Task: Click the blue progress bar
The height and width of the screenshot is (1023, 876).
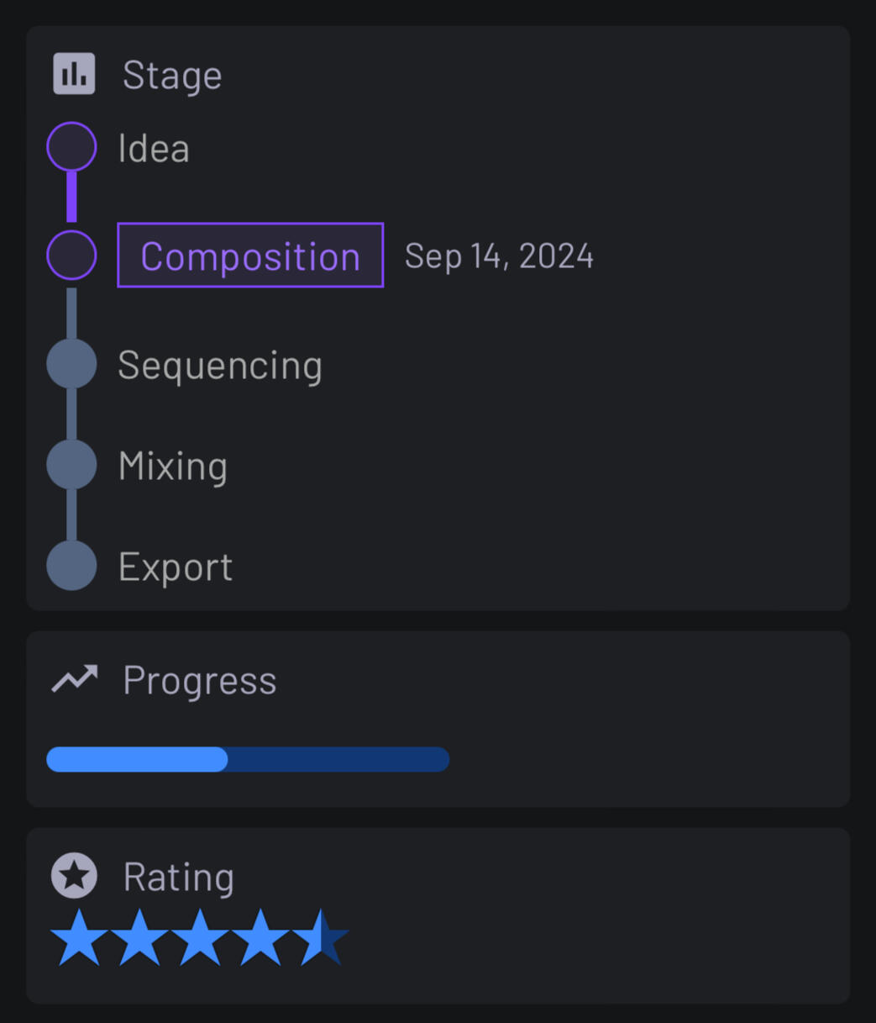Action: (x=248, y=759)
